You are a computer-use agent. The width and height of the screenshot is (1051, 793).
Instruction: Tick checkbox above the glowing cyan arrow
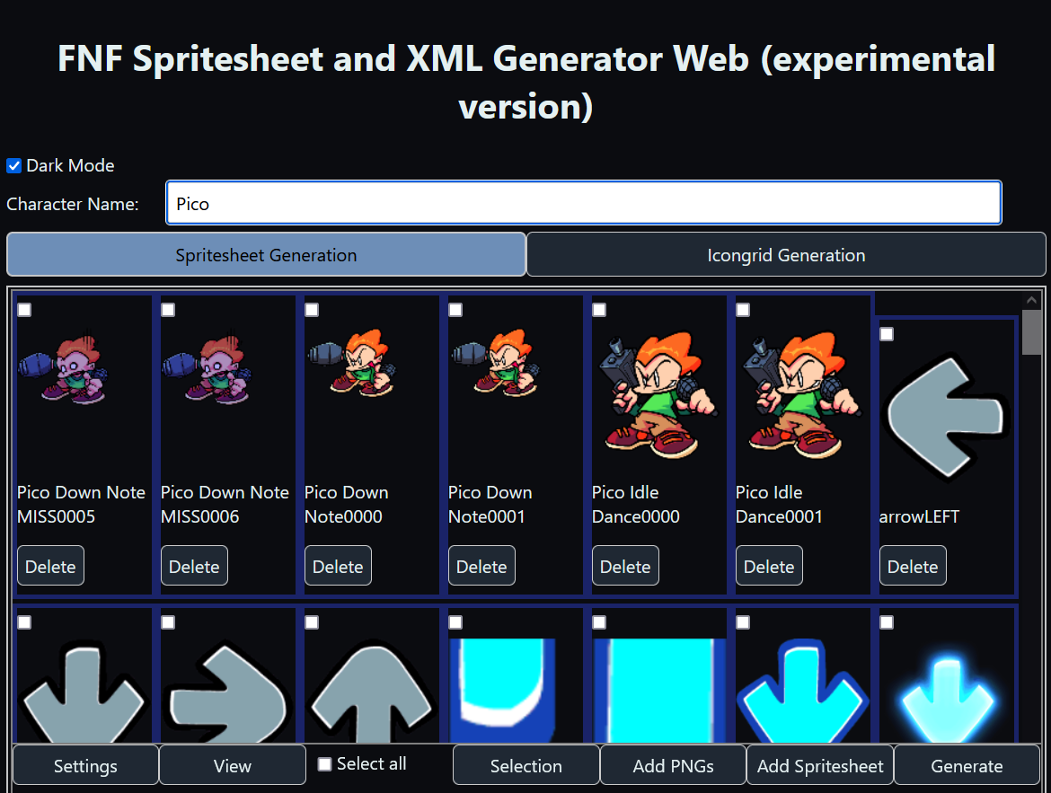(x=887, y=622)
